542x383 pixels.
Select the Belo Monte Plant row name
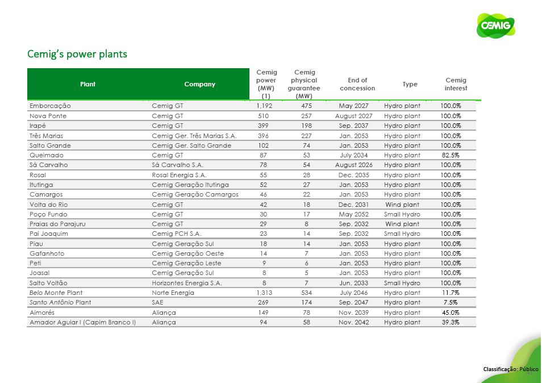tap(56, 293)
